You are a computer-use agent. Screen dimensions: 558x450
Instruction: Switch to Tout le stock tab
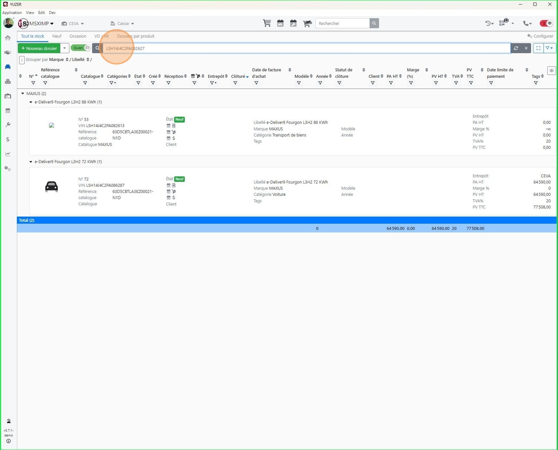(x=32, y=36)
